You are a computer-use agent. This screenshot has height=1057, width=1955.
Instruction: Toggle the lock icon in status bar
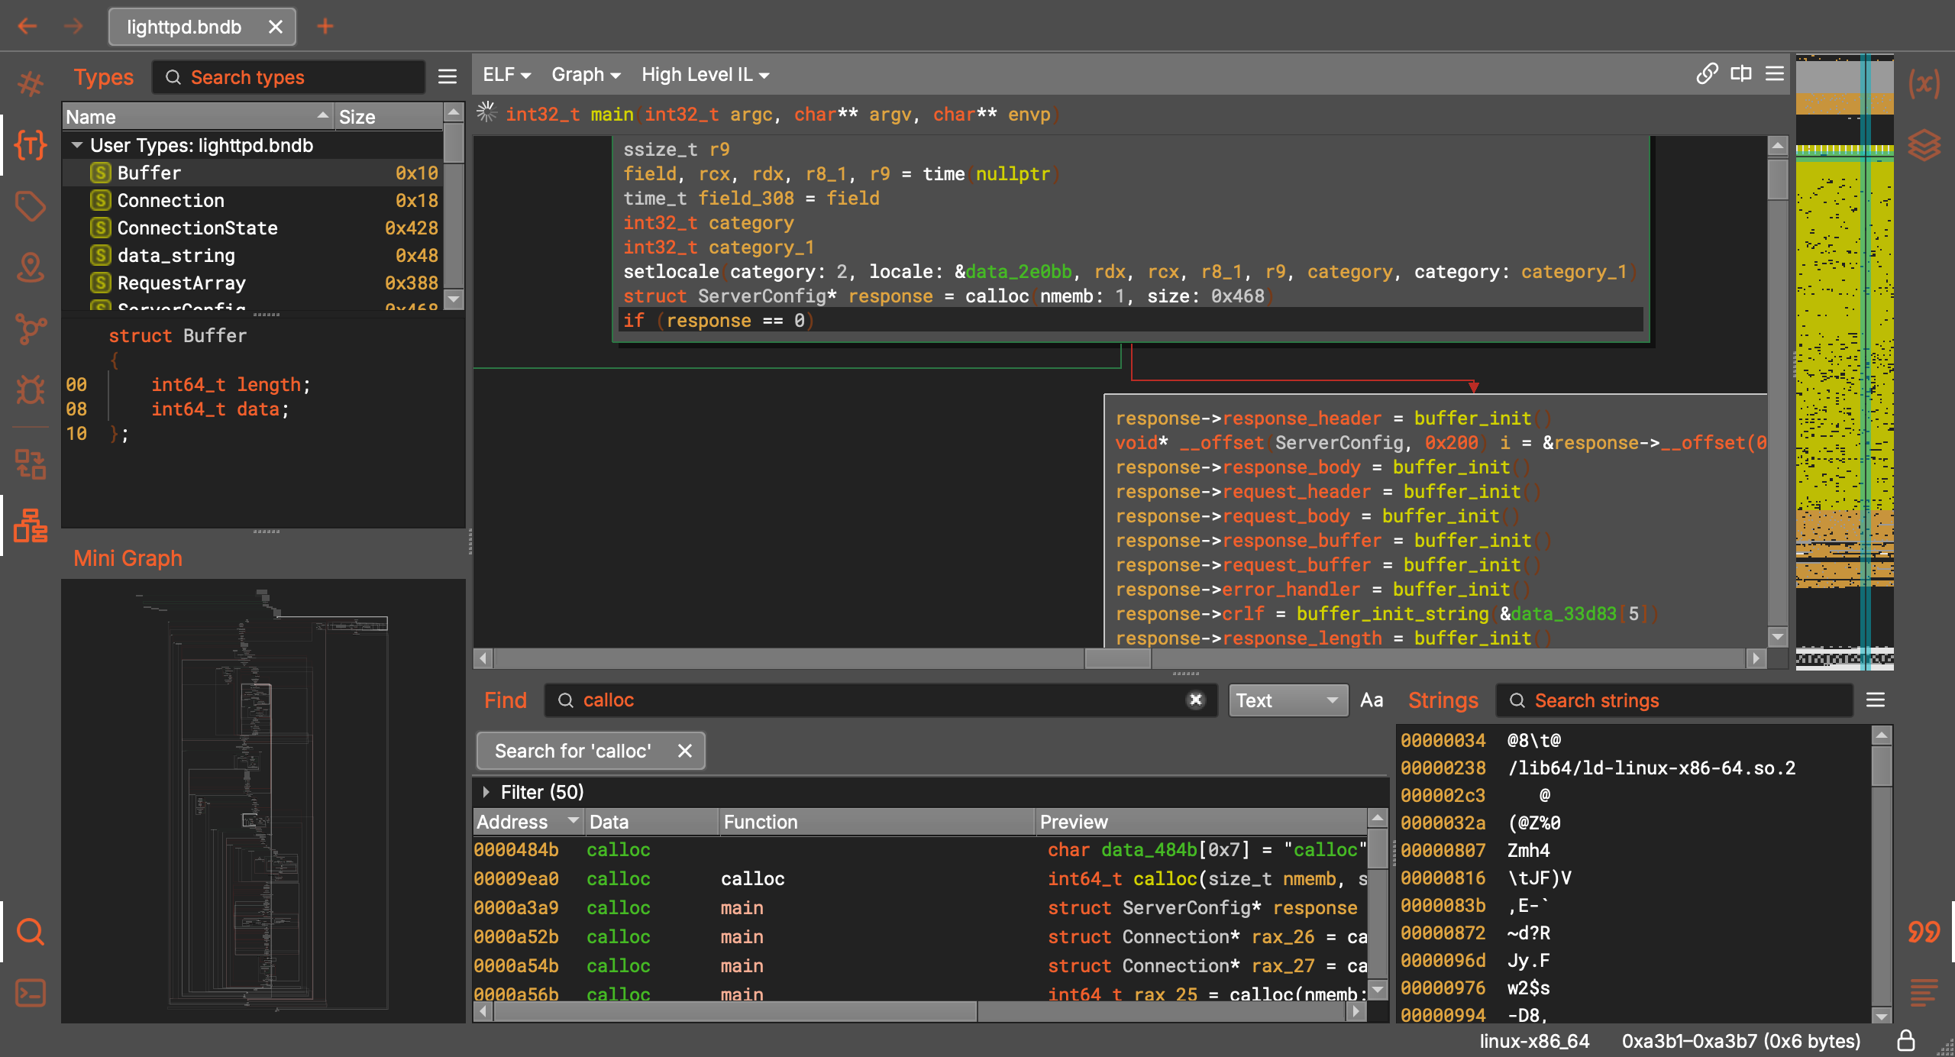(x=1906, y=1040)
